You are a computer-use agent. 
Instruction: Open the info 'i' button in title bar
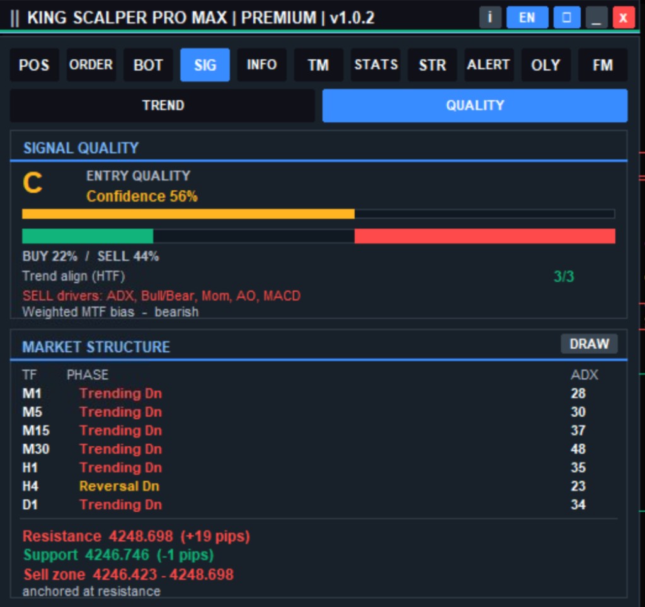(x=490, y=18)
